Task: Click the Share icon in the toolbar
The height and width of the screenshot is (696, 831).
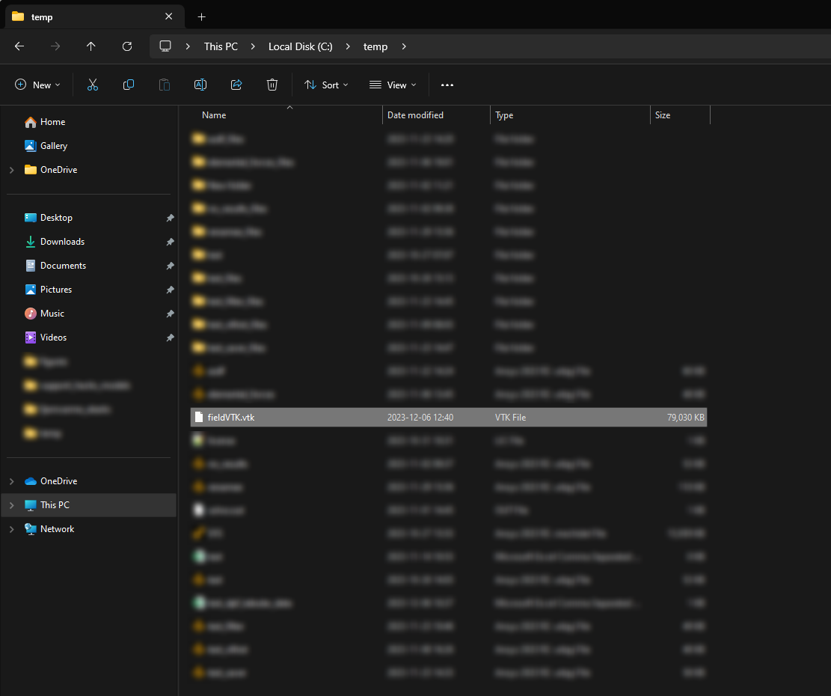Action: click(x=236, y=85)
